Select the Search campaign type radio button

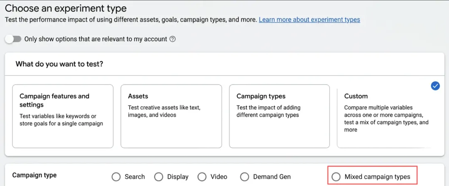(x=116, y=177)
